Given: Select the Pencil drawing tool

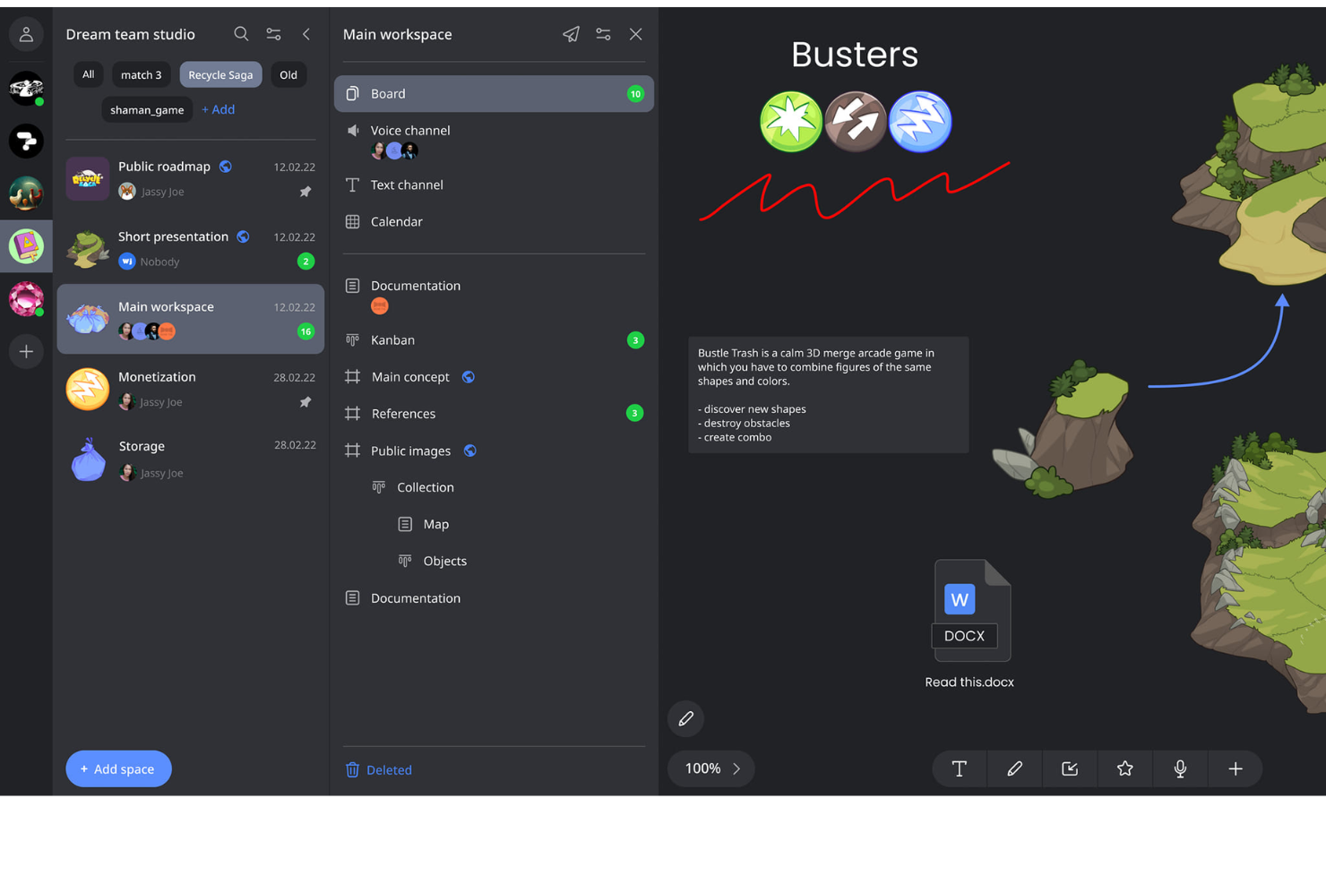Looking at the screenshot, I should click(1014, 768).
